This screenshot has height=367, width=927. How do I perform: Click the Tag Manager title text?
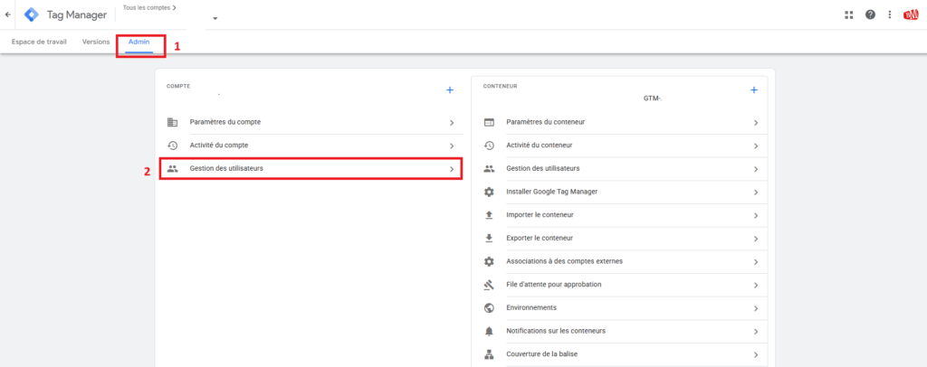(x=78, y=14)
